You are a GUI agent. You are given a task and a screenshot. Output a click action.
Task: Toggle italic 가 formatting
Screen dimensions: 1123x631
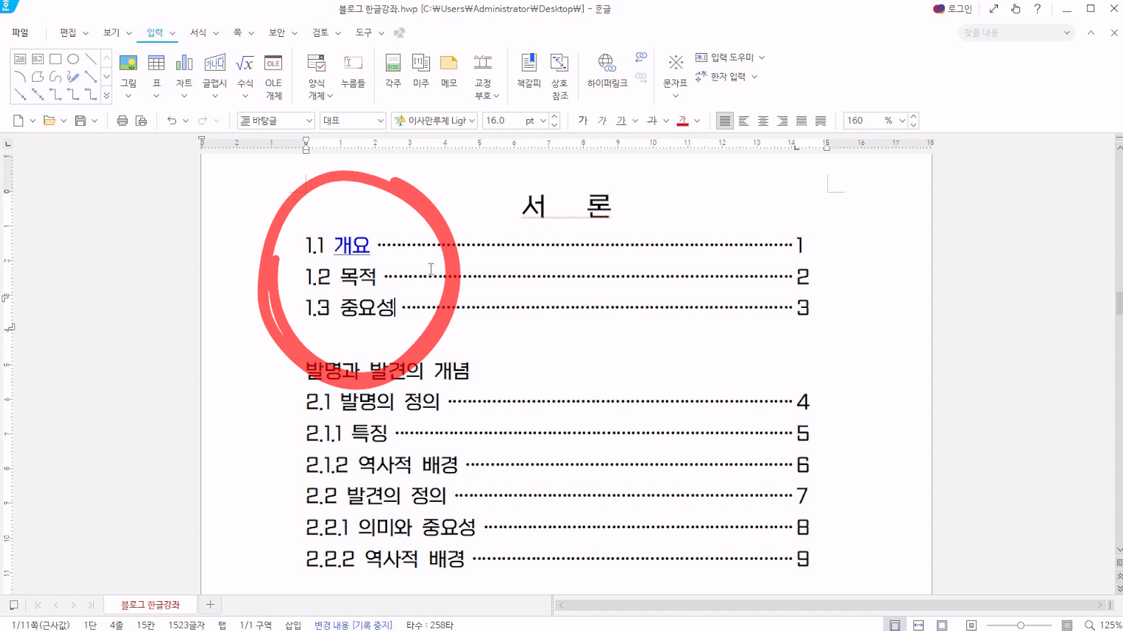[x=602, y=120]
